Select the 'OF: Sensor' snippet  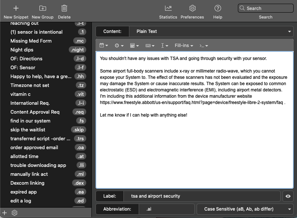(x=46, y=67)
